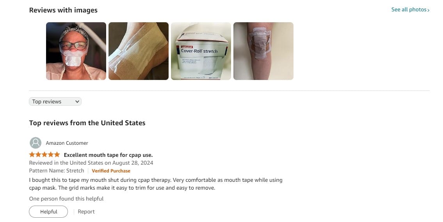Click the Reviews with images heading
443x222 pixels.
coord(63,10)
